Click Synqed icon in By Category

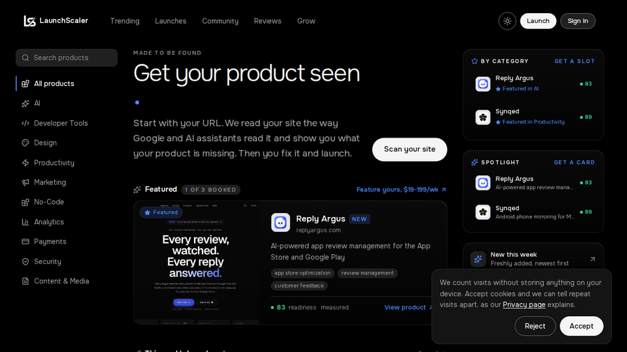(x=483, y=117)
